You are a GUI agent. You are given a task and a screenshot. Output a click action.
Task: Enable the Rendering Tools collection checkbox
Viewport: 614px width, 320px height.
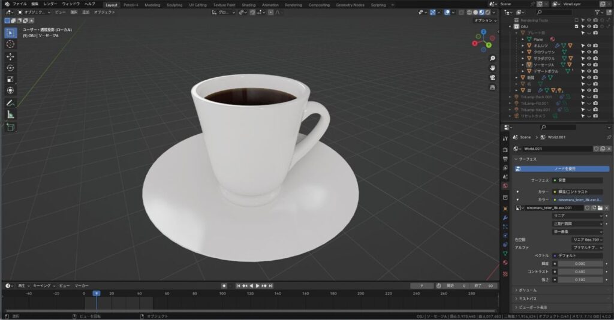(x=576, y=20)
